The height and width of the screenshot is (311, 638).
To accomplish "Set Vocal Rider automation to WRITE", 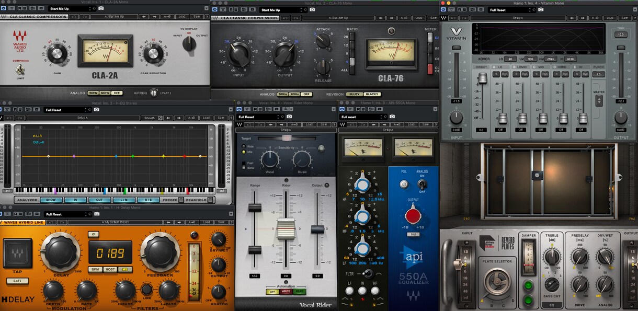I will pyautogui.click(x=286, y=292).
